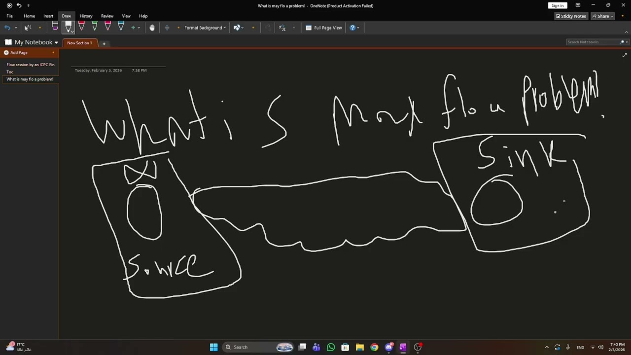631x355 pixels.
Task: Select the light blue pen tool
Action: pyautogui.click(x=121, y=27)
